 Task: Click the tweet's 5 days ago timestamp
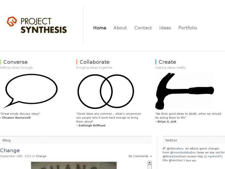(189, 161)
